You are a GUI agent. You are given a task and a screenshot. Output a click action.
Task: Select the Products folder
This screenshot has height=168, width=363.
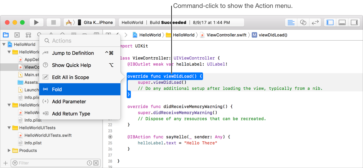[x=25, y=150]
